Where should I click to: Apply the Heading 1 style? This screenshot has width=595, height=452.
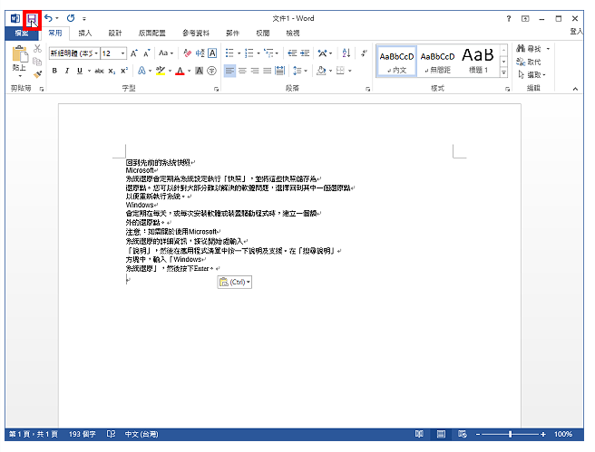pos(478,61)
